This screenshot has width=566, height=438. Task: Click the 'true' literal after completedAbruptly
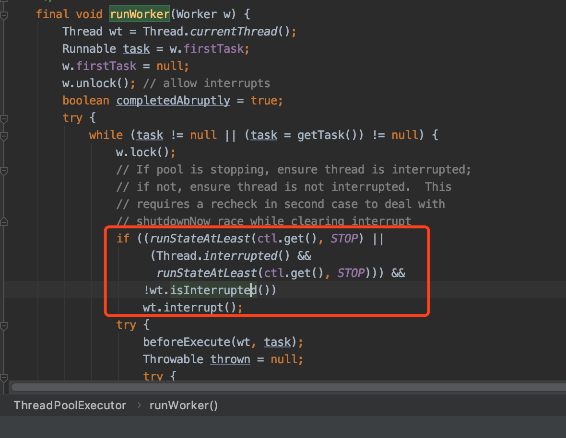[264, 101]
